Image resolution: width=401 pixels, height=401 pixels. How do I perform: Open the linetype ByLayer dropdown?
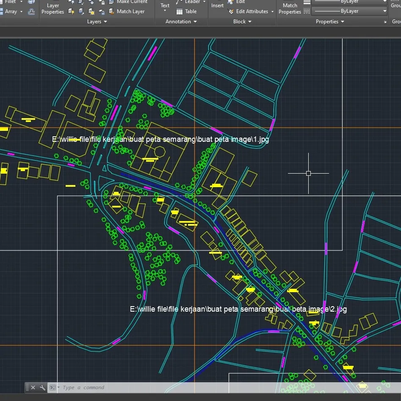click(x=384, y=11)
